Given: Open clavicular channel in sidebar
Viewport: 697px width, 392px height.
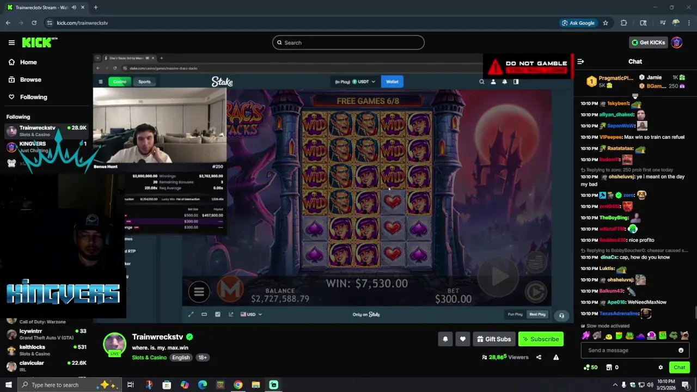Looking at the screenshot, I should 46,366.
